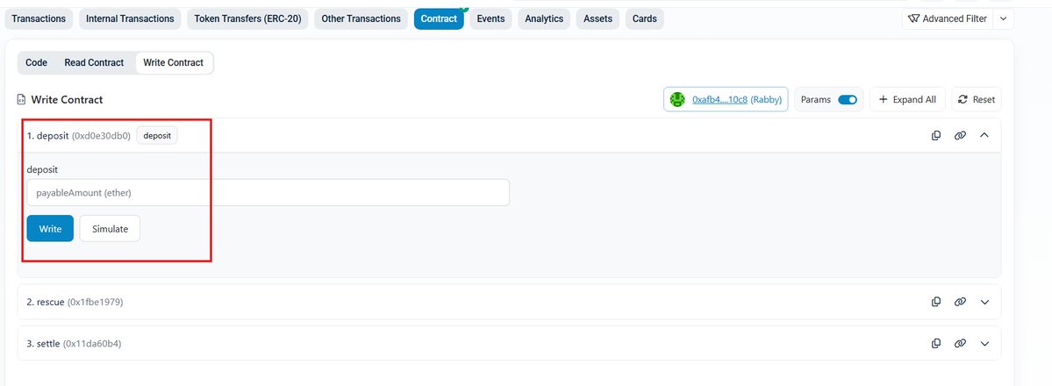
Task: Select Token Transfers (ERC-20) tab
Action: click(247, 18)
